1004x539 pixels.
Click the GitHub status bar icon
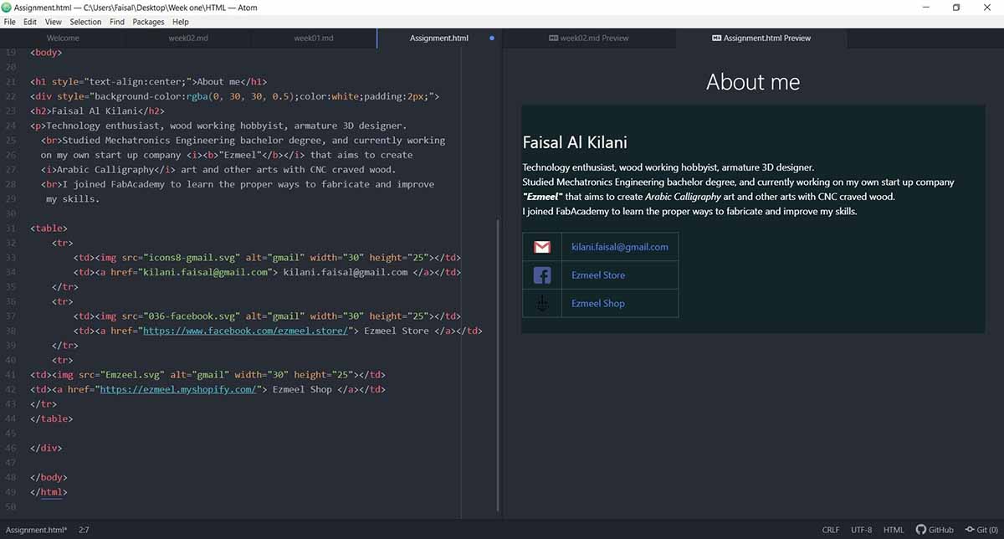(935, 530)
